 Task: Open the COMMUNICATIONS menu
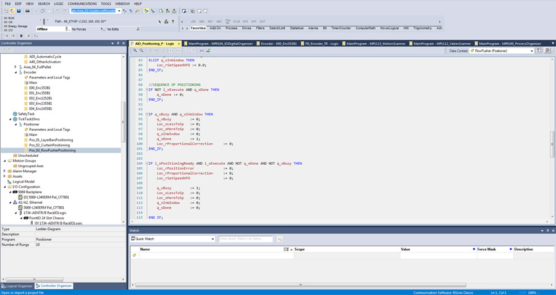(x=82, y=4)
